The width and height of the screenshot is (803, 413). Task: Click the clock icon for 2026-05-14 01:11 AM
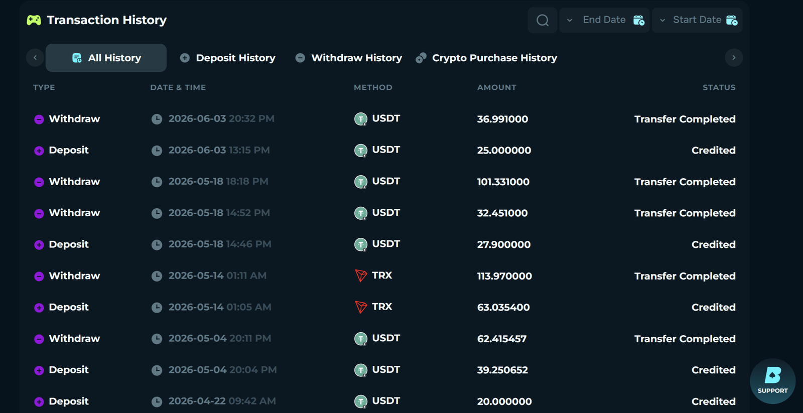click(157, 276)
